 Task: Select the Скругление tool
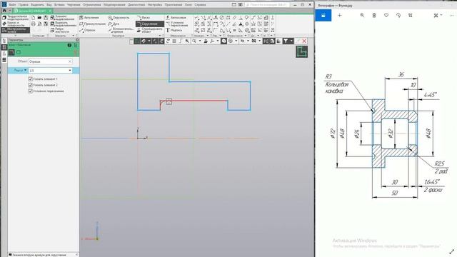pos(150,24)
